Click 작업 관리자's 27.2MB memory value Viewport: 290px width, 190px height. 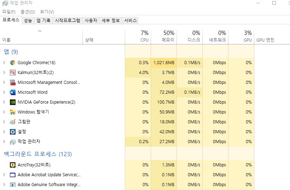pos(167,142)
